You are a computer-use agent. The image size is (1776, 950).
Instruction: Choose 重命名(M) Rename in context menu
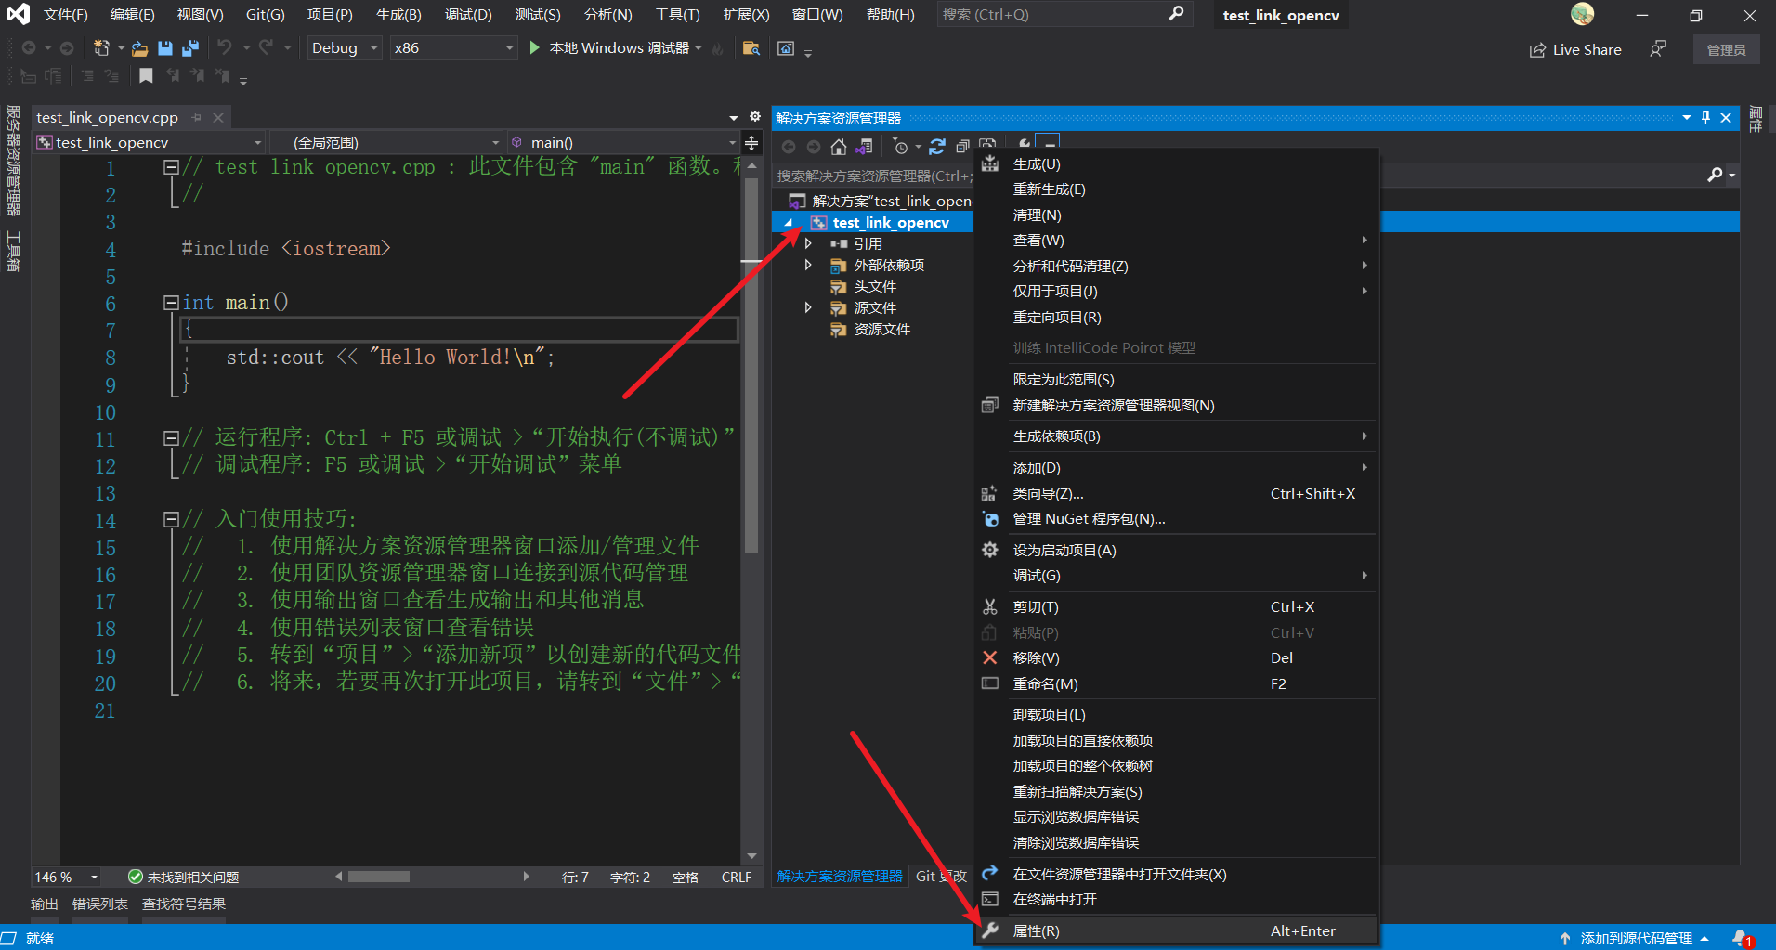[1175, 684]
